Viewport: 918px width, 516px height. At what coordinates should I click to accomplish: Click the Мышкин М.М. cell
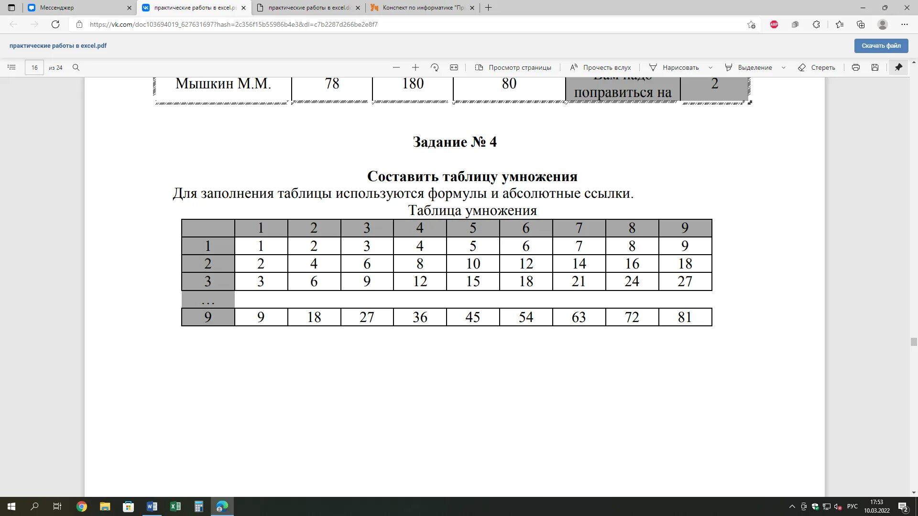click(223, 84)
